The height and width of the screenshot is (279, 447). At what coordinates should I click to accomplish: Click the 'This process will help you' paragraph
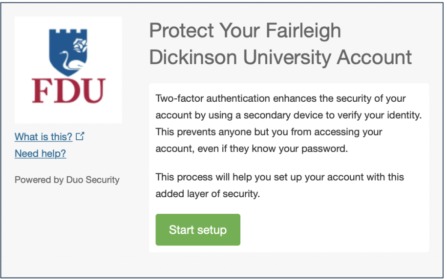click(279, 185)
